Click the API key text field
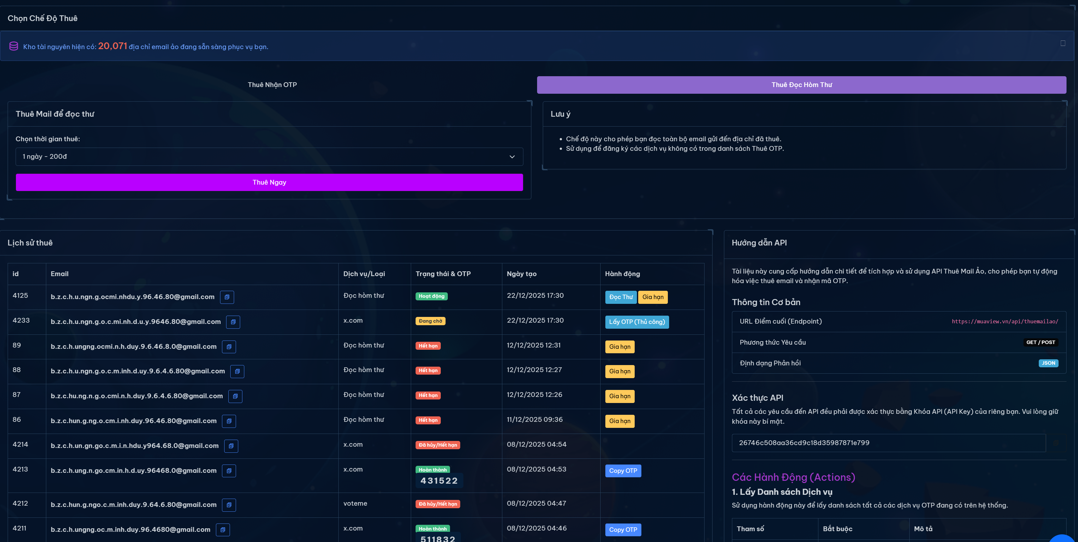 [888, 443]
